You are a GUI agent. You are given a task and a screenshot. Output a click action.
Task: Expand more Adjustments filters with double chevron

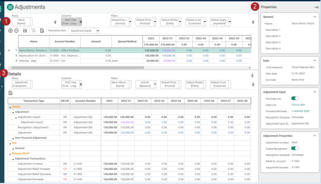pos(253,22)
